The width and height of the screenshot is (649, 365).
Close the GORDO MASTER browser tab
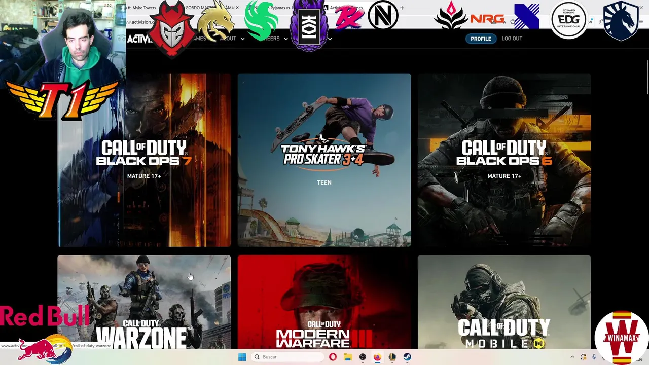(x=237, y=8)
